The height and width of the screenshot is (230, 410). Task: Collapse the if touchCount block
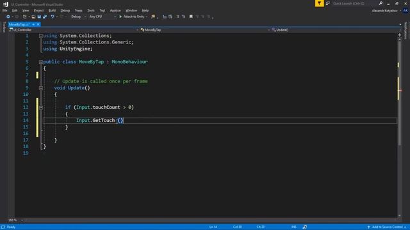pyautogui.click(x=41, y=107)
